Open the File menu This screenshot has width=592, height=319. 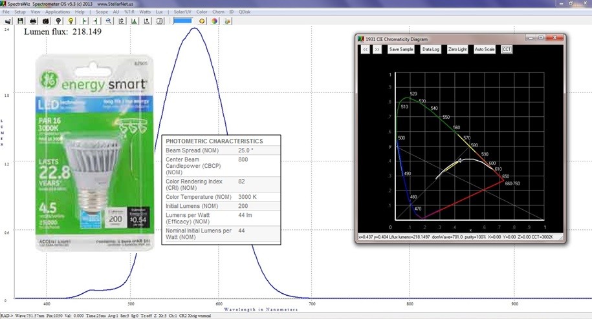[x=6, y=12]
